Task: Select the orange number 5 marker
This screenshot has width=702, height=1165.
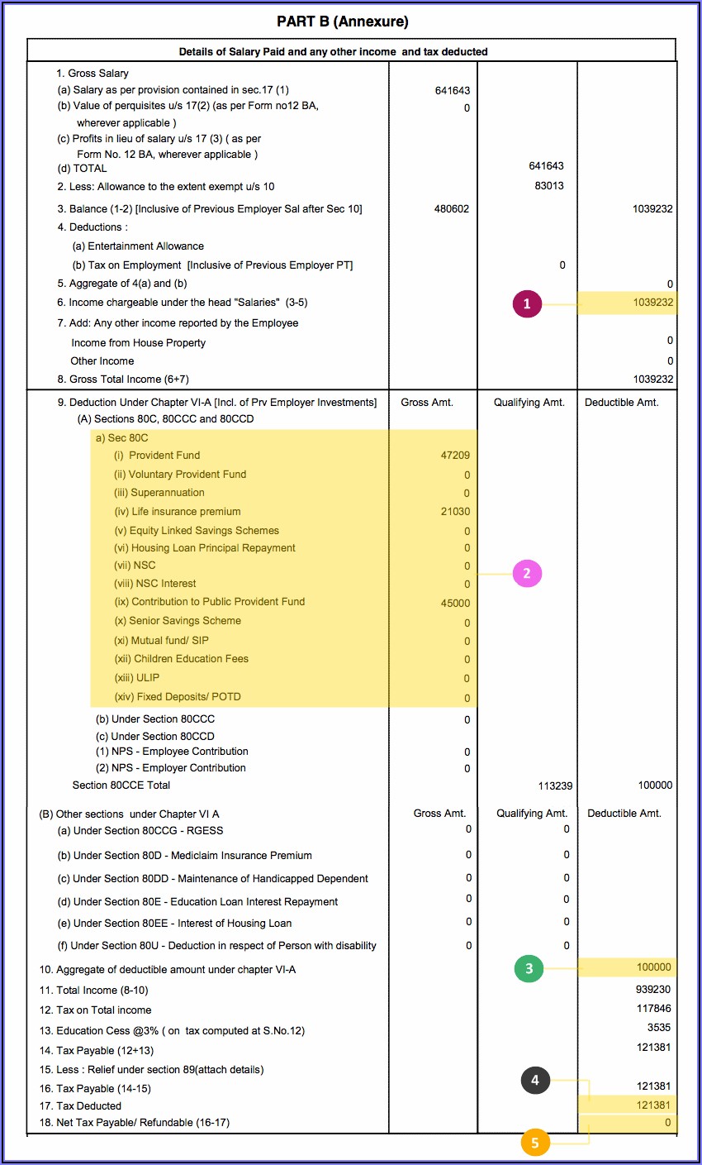Action: point(535,1143)
